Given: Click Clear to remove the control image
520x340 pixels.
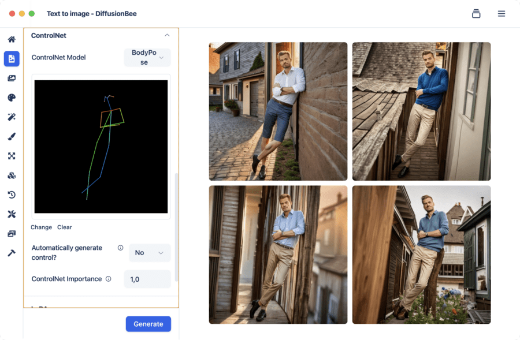Looking at the screenshot, I should 65,227.
